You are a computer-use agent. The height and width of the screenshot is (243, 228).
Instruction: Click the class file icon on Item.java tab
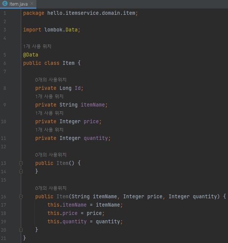pos(5,3)
